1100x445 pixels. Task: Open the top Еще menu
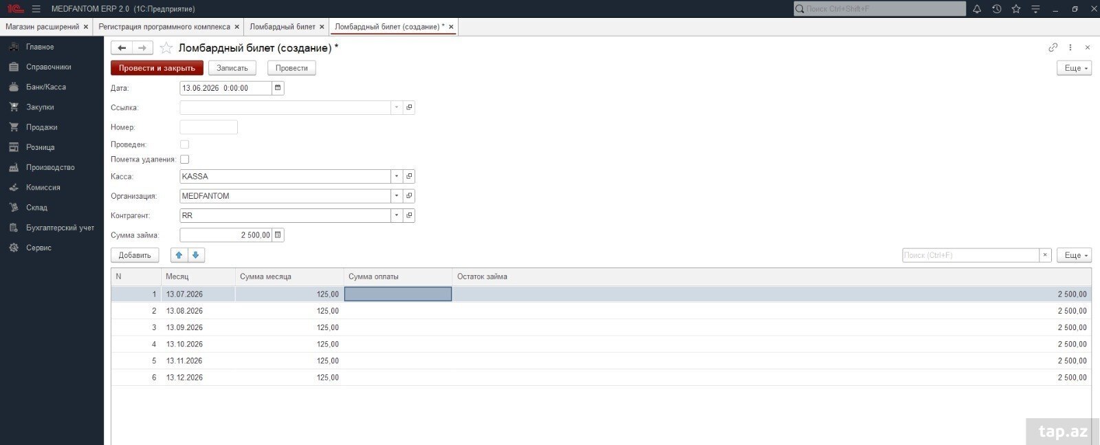1074,68
